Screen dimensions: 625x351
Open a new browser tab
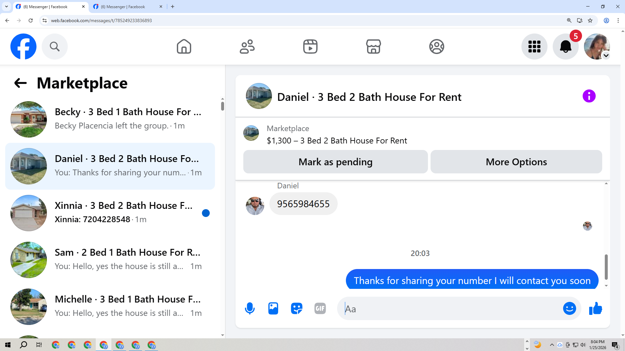point(173,7)
